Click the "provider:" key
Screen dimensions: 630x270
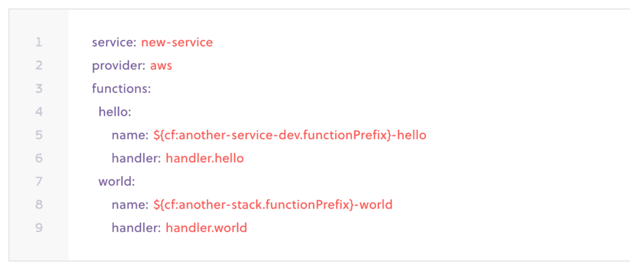119,66
